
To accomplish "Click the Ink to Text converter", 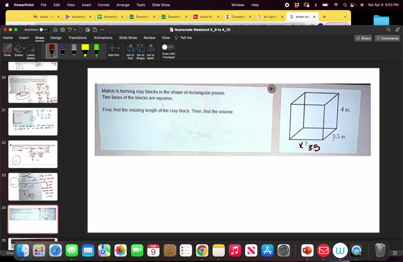I will (130, 50).
